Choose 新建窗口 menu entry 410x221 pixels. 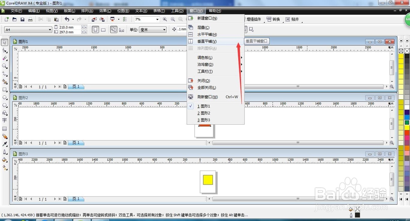coord(216,18)
